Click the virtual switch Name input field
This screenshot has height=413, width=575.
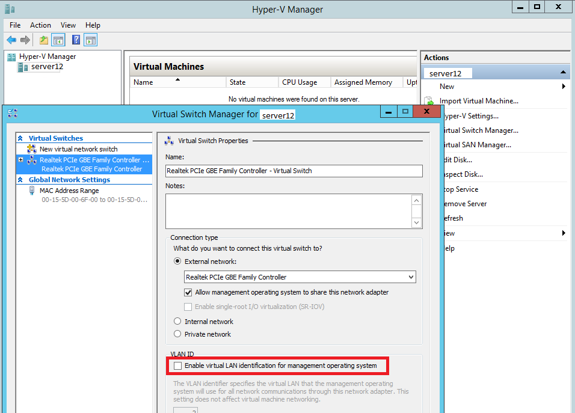click(294, 171)
